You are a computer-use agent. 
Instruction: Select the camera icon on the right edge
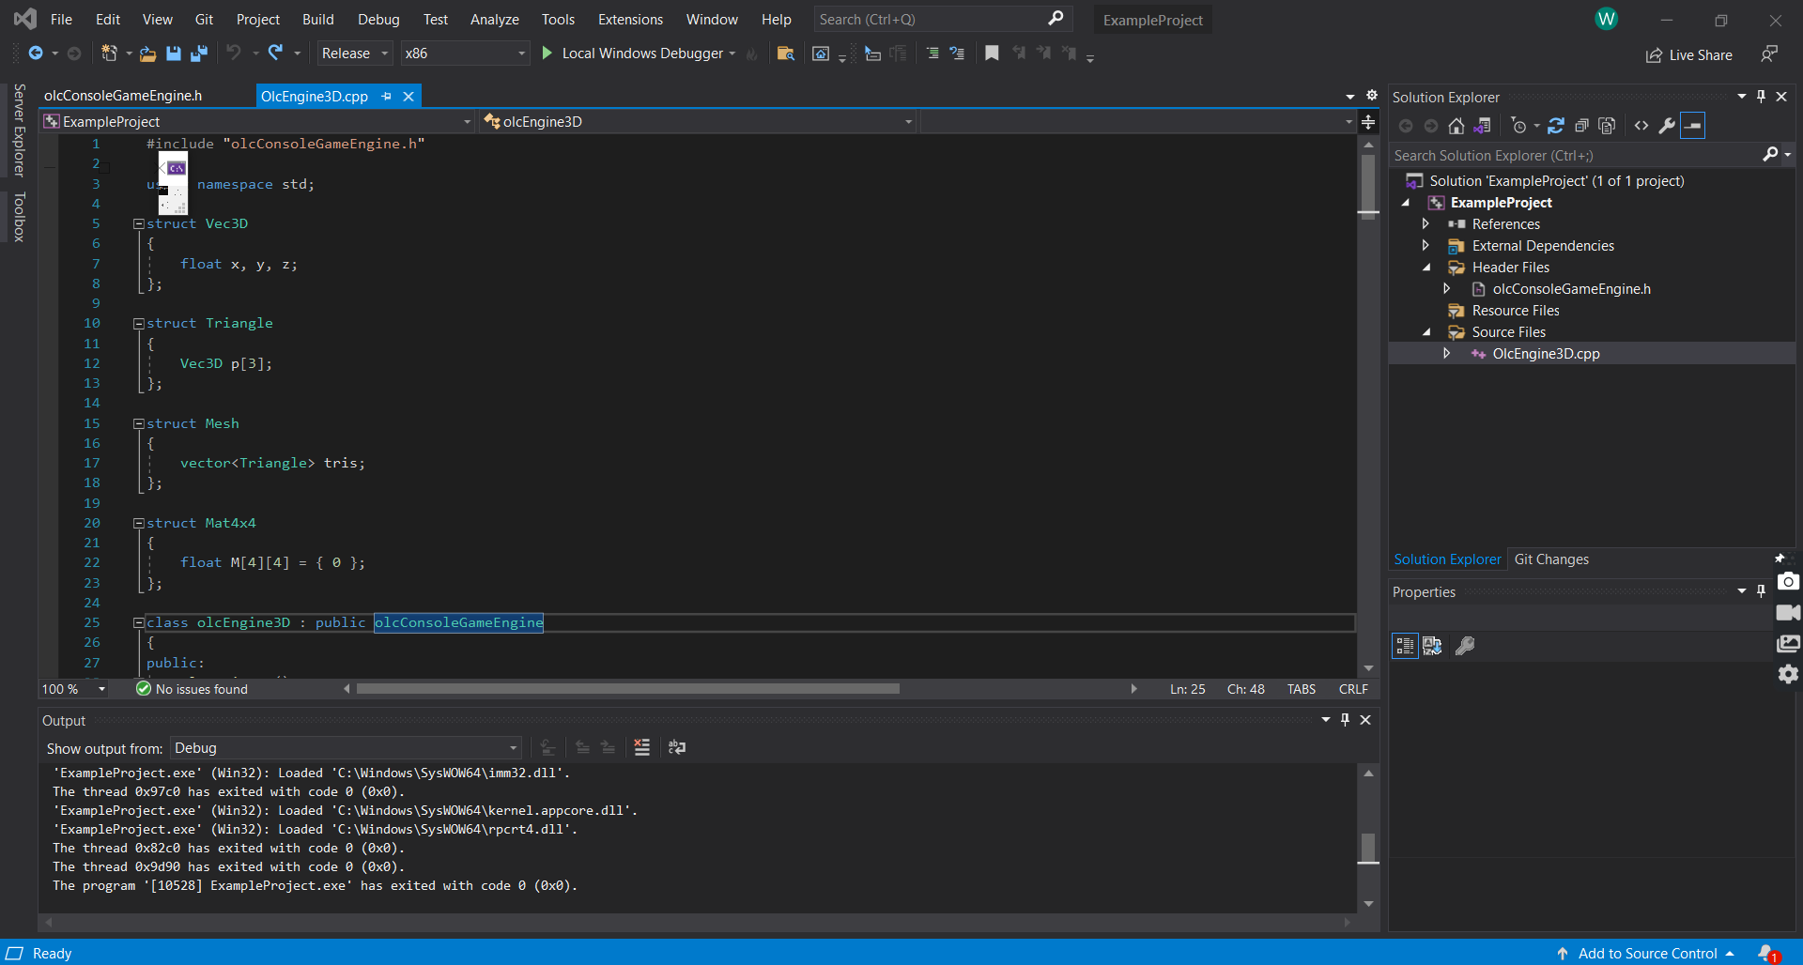click(x=1789, y=581)
